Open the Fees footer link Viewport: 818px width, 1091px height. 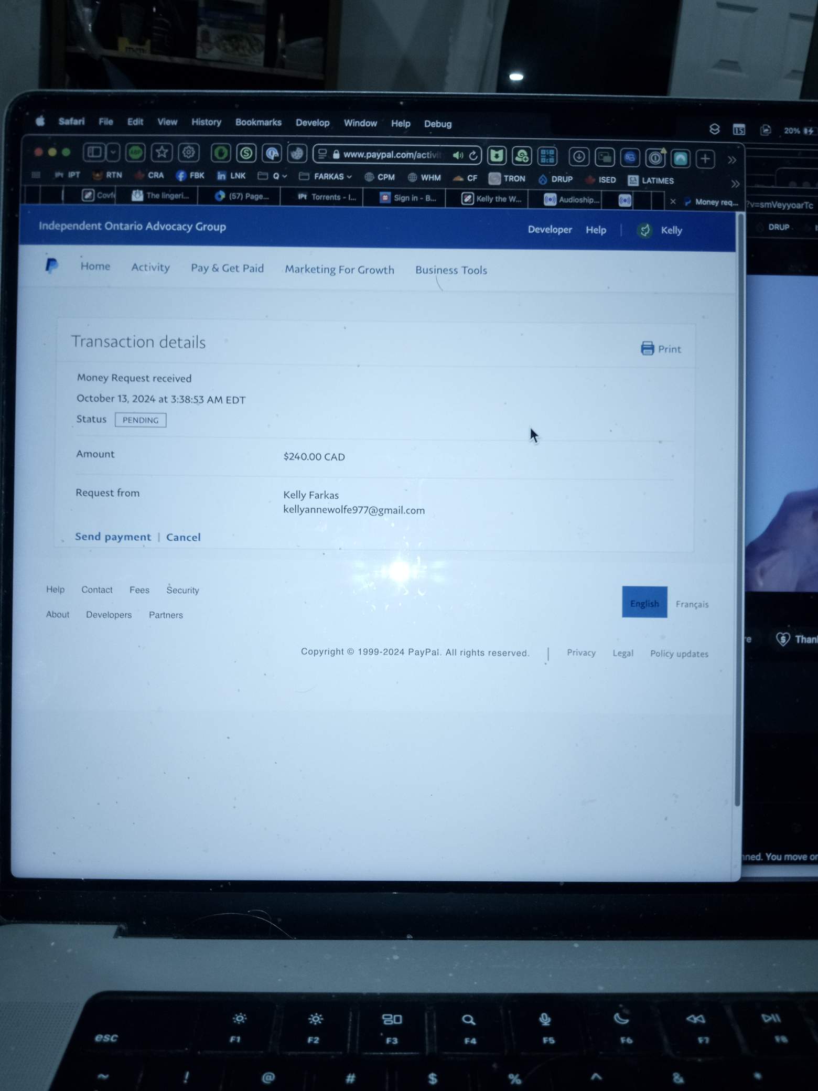139,590
